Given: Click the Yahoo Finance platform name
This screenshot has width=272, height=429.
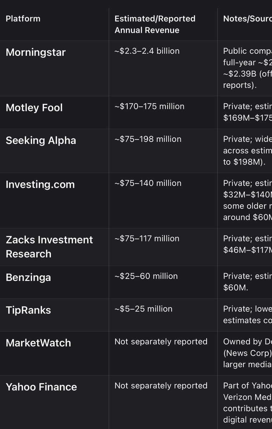Looking at the screenshot, I should (x=41, y=387).
